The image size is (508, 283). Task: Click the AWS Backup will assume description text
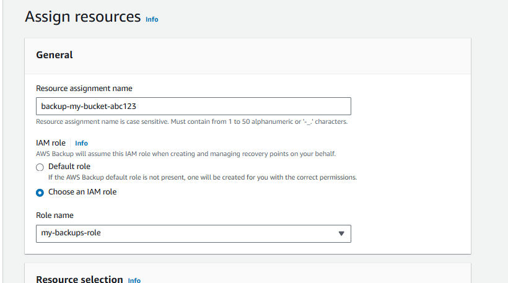click(186, 154)
